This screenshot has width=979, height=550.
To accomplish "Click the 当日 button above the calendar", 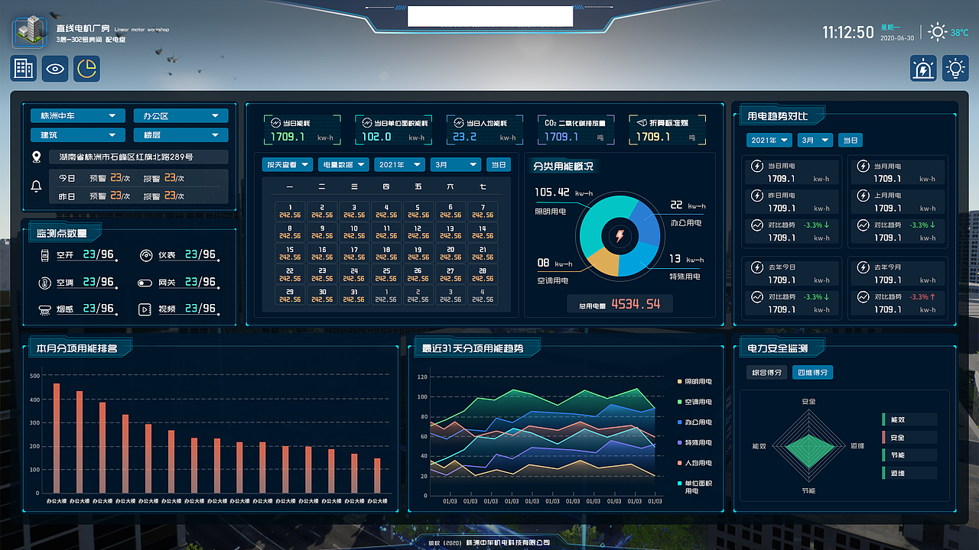I will tap(499, 164).
